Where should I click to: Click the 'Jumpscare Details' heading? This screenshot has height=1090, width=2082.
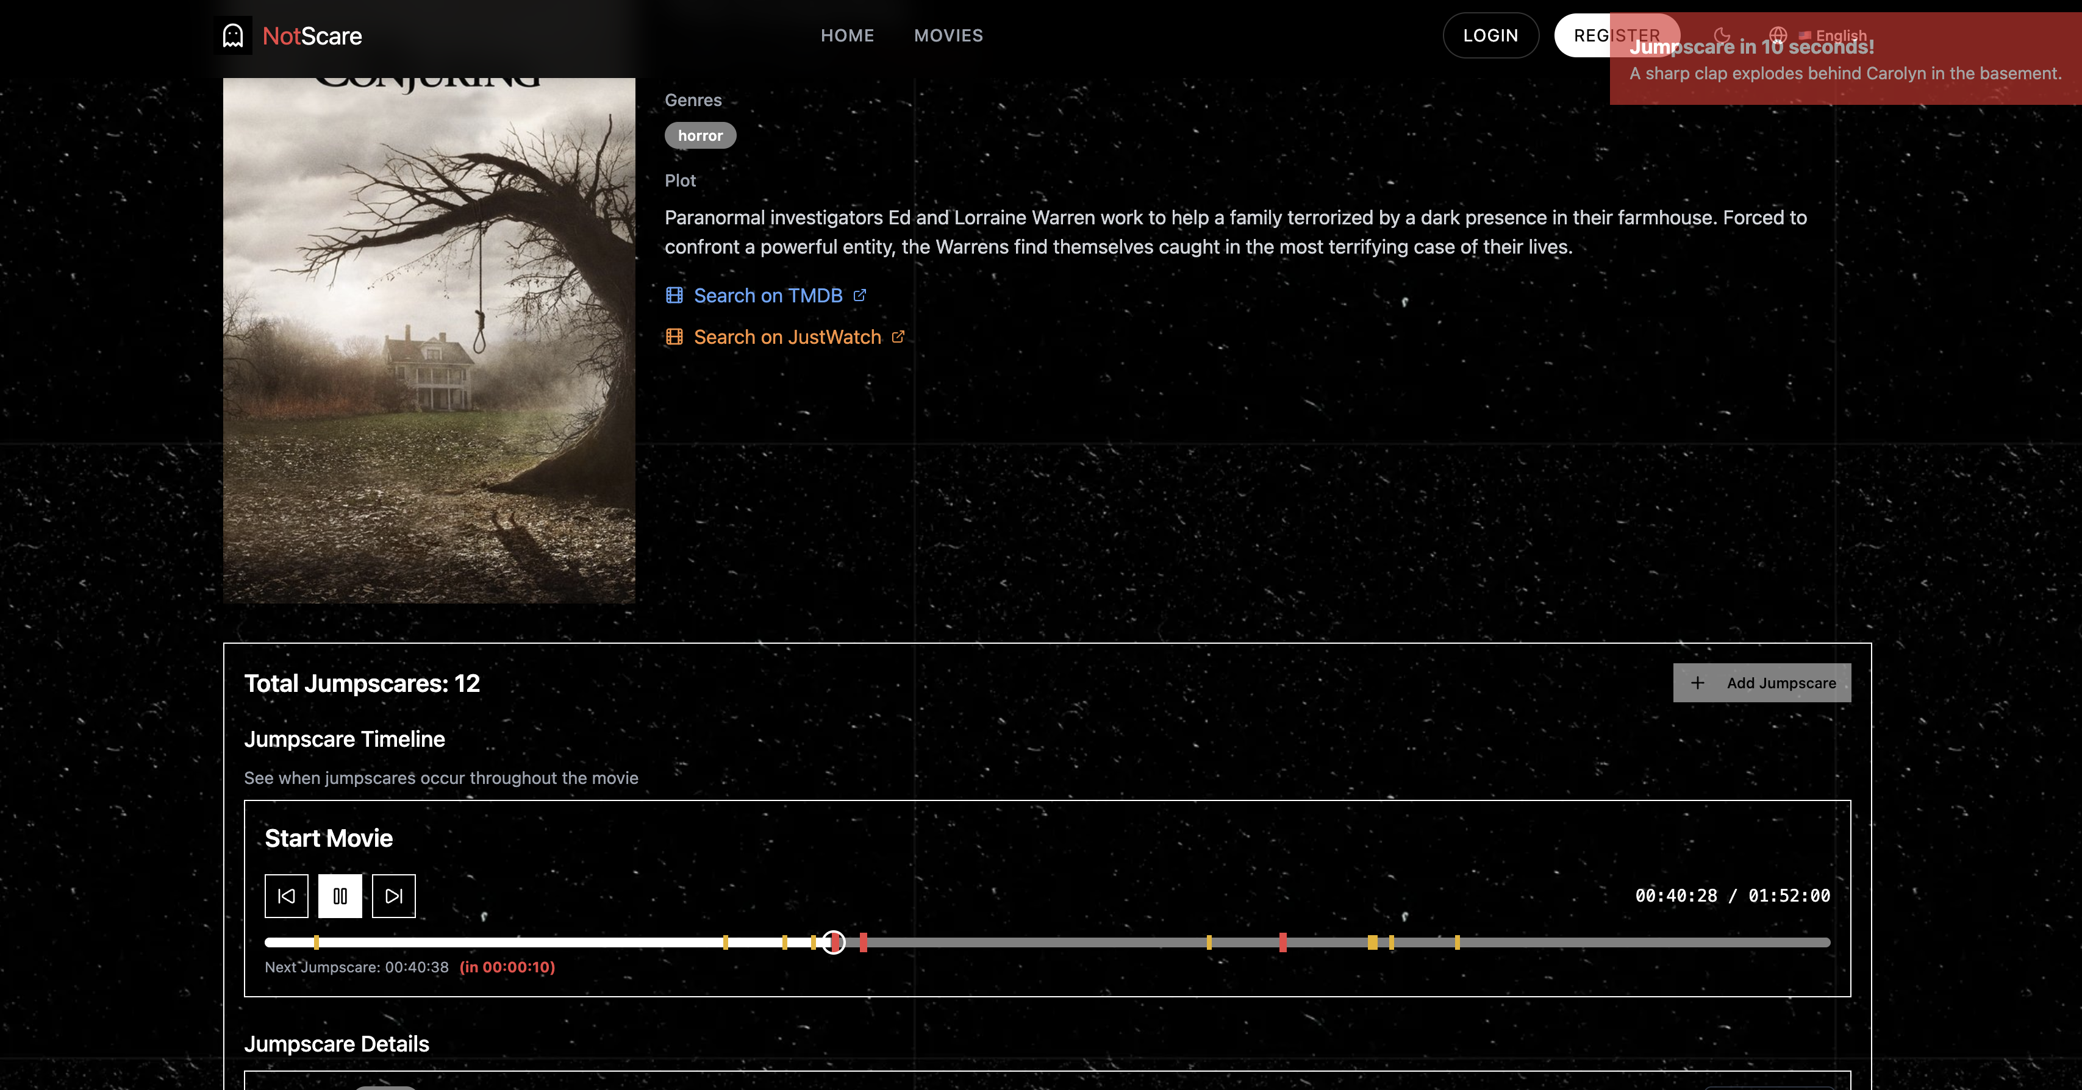[336, 1044]
